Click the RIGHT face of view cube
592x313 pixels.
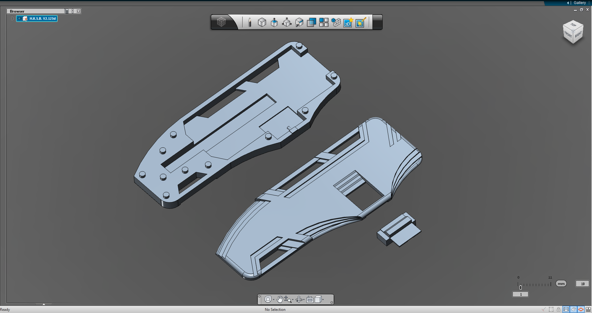(x=578, y=35)
